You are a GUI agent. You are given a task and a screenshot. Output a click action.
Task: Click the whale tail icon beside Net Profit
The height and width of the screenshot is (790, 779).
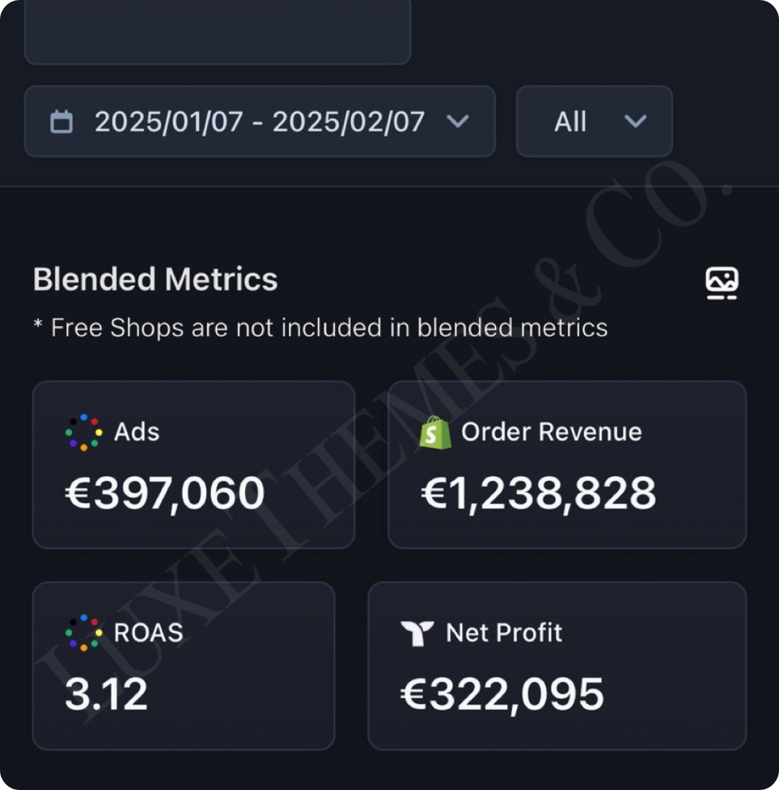click(417, 633)
